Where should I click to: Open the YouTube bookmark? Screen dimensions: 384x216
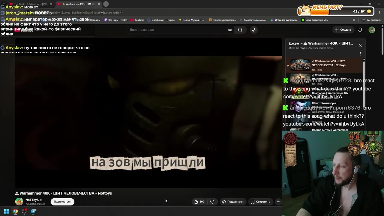click(x=137, y=20)
